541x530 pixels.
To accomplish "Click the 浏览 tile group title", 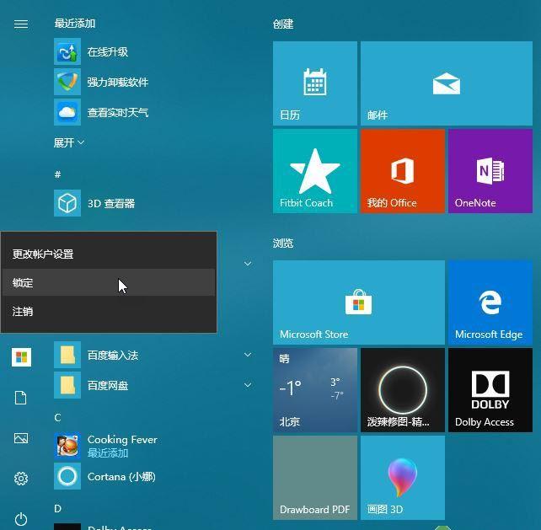I will pos(283,244).
